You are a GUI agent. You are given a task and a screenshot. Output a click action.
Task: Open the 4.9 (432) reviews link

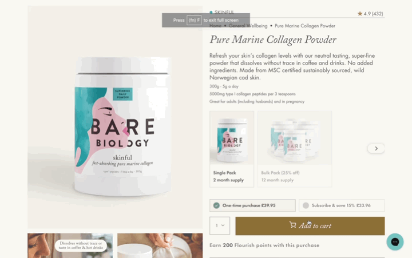(371, 14)
